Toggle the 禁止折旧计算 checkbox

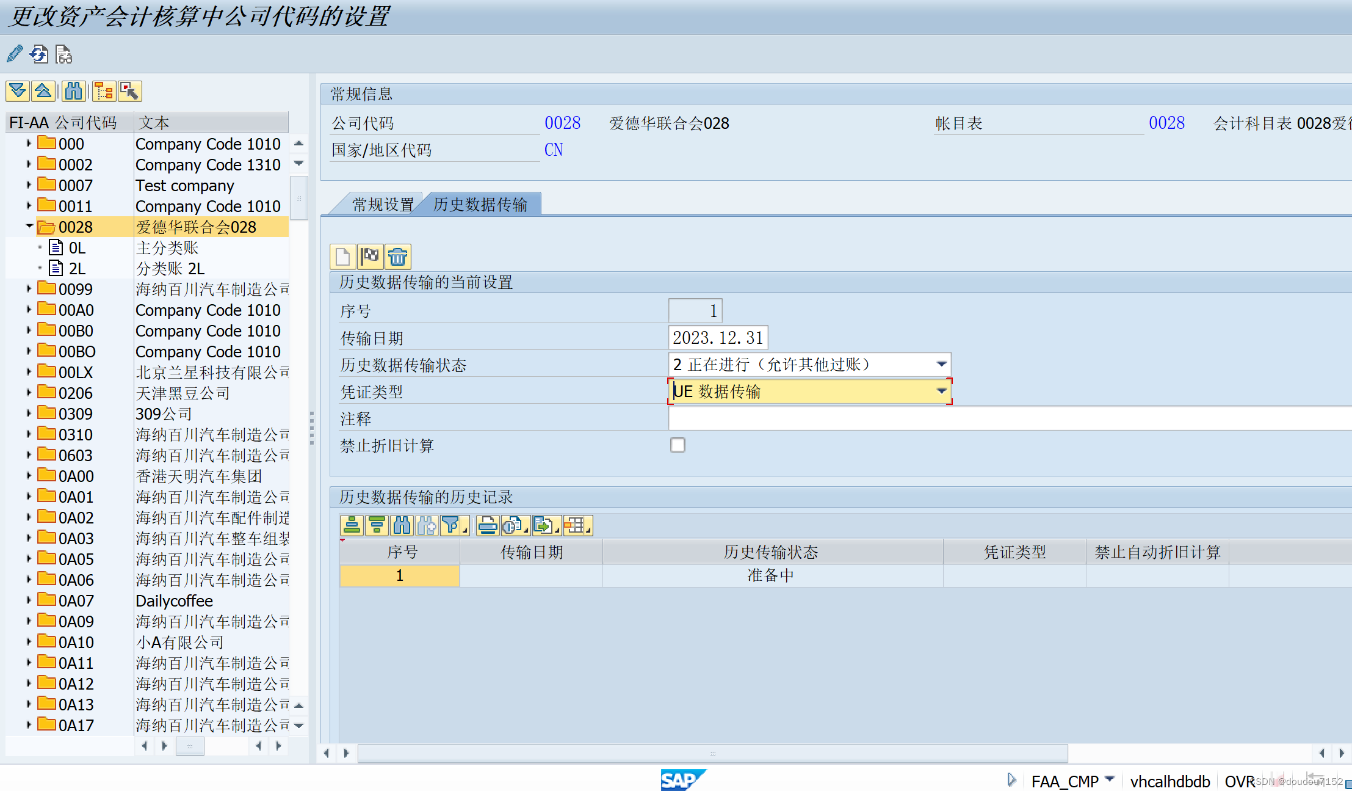(x=678, y=445)
